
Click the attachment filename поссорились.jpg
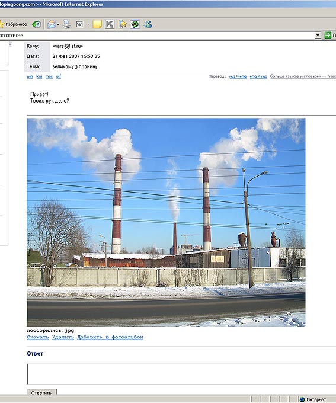(50, 331)
